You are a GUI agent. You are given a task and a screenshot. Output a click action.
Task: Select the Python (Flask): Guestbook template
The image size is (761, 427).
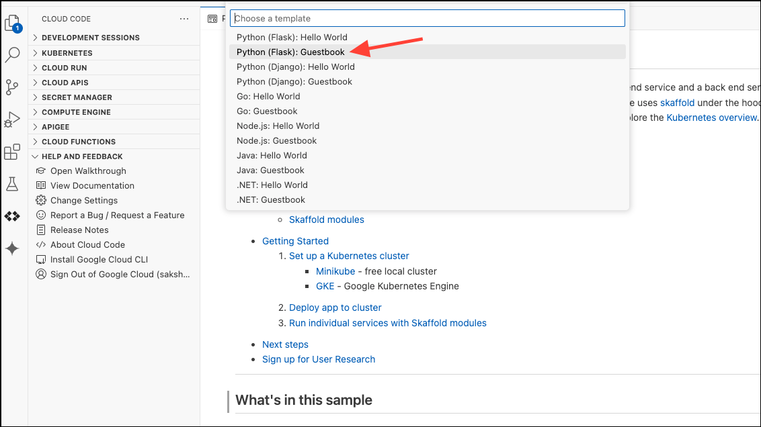pyautogui.click(x=291, y=52)
